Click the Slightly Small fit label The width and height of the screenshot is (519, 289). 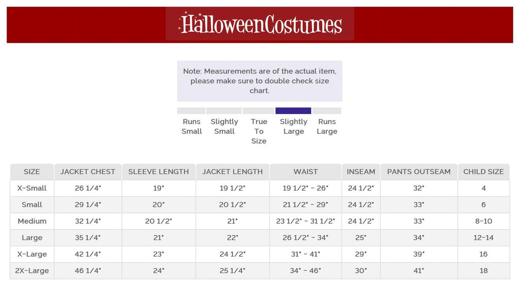tap(225, 126)
